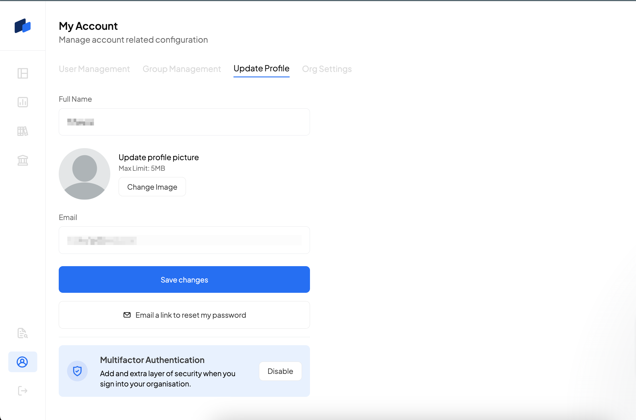
Task: Open the bank building sidebar icon
Action: [23, 160]
